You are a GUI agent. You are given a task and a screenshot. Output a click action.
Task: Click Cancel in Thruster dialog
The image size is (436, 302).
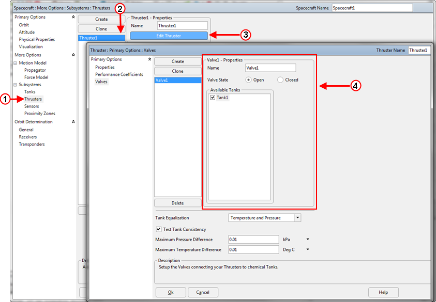(x=203, y=292)
